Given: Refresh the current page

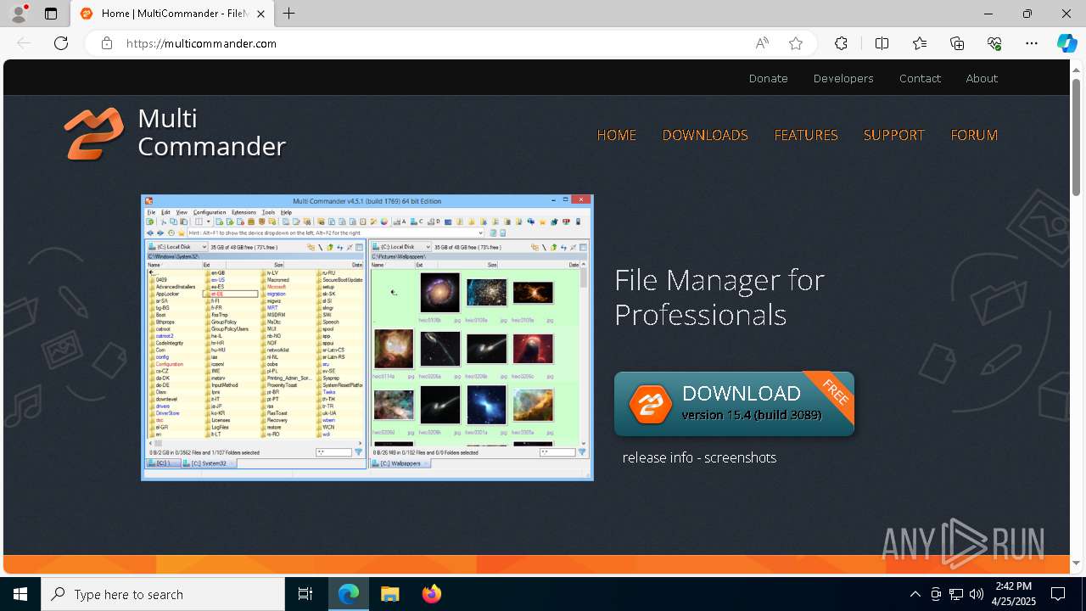Looking at the screenshot, I should pyautogui.click(x=61, y=43).
